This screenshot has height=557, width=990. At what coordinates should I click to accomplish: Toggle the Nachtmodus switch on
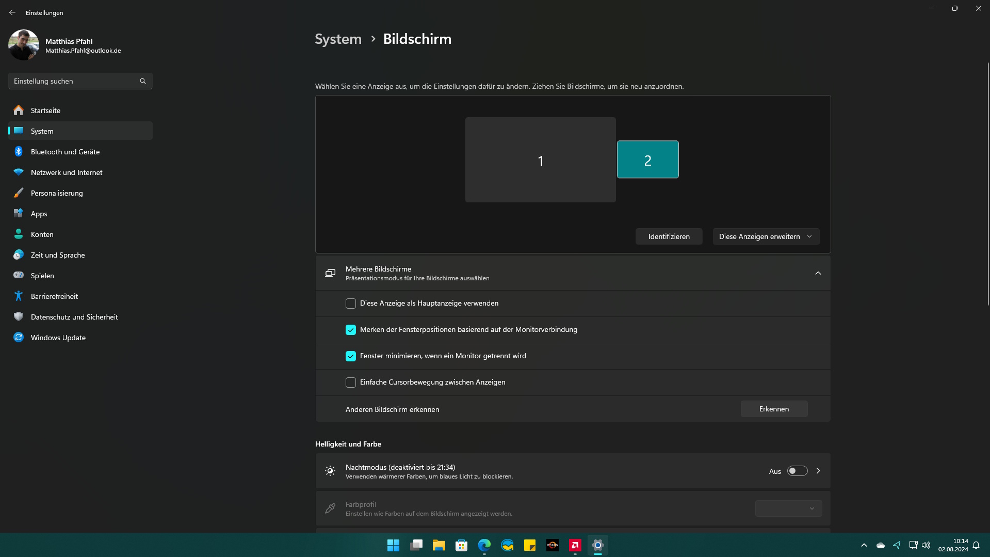pos(797,471)
